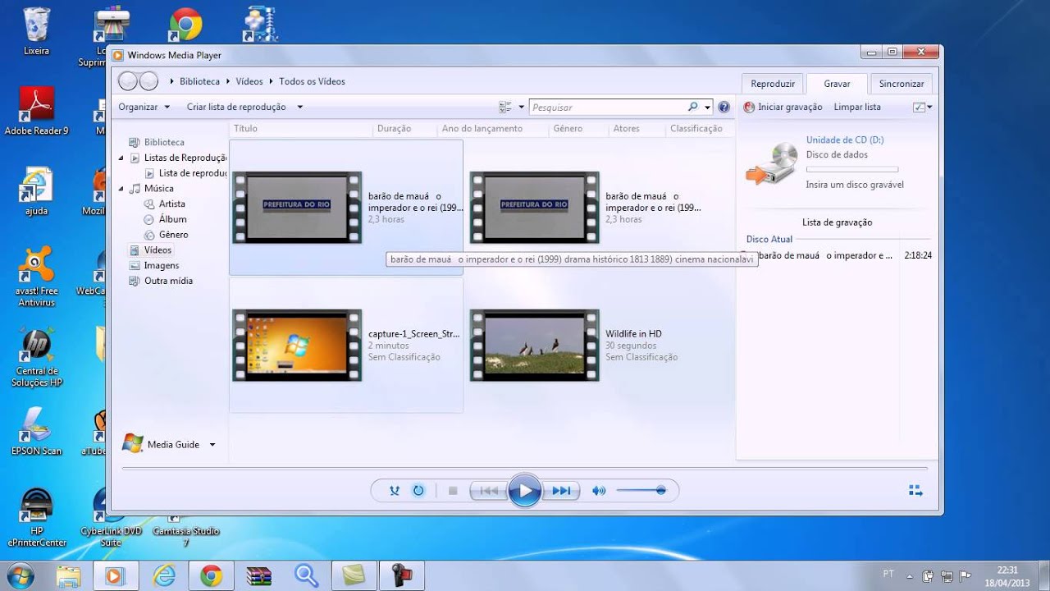
Task: Open Adobe Reader 9 desktop icon
Action: [36, 112]
